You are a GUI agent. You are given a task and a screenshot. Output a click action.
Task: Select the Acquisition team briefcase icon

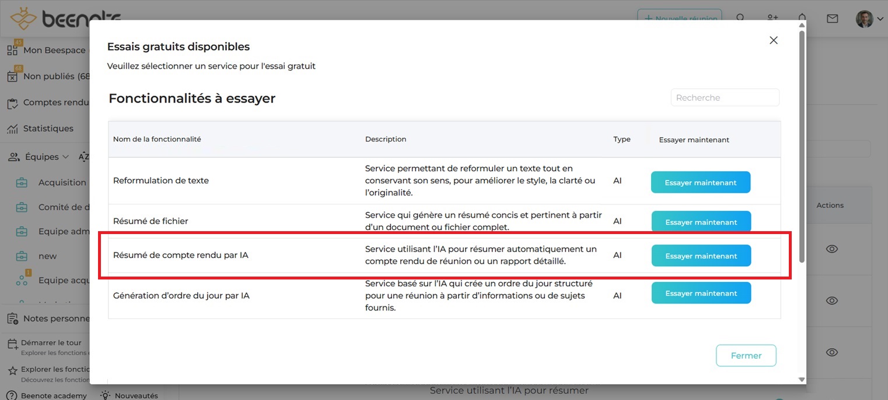tap(22, 183)
